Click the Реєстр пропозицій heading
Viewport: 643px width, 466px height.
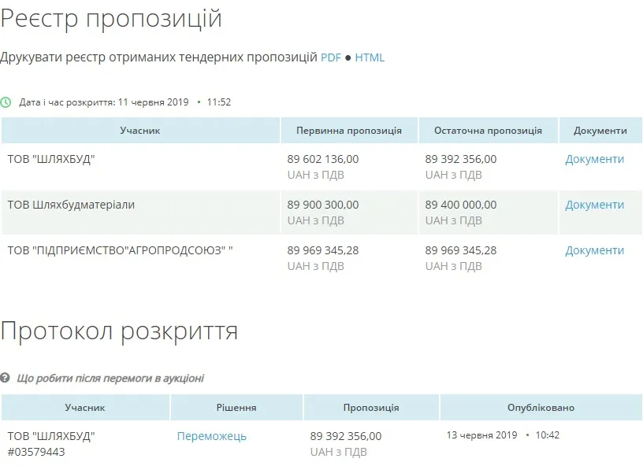111,18
